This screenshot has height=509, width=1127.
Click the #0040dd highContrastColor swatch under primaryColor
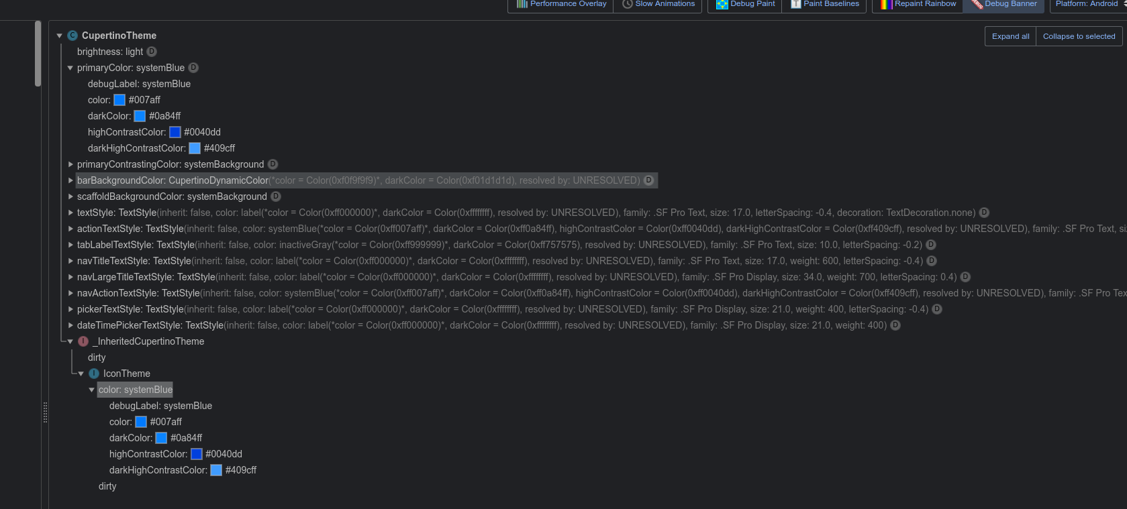pyautogui.click(x=175, y=132)
